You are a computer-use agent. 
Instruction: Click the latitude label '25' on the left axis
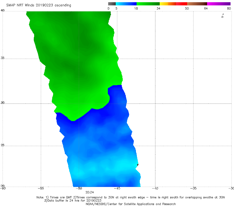[x=3, y=145]
